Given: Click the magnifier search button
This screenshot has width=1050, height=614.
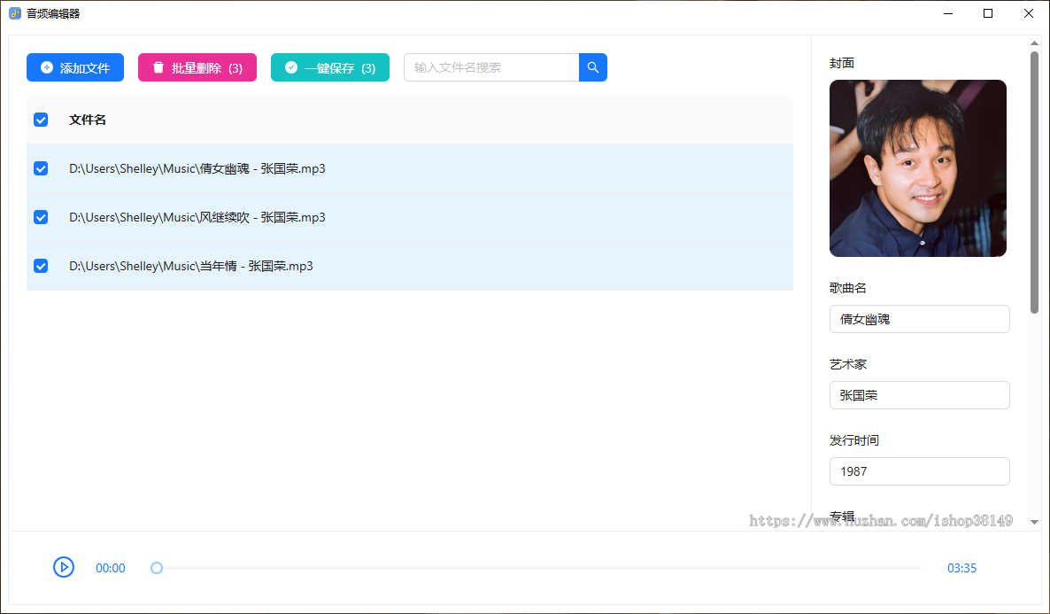Looking at the screenshot, I should [592, 67].
